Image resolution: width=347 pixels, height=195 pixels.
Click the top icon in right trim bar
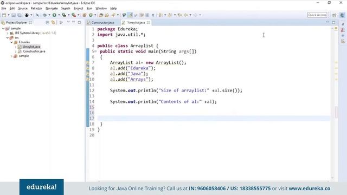[x=343, y=24]
